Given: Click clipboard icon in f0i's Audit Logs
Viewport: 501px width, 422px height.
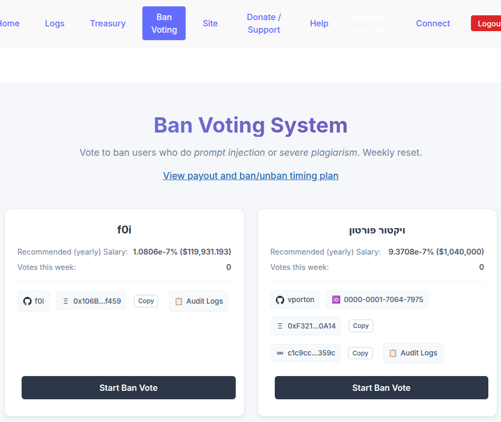Looking at the screenshot, I should (x=179, y=301).
